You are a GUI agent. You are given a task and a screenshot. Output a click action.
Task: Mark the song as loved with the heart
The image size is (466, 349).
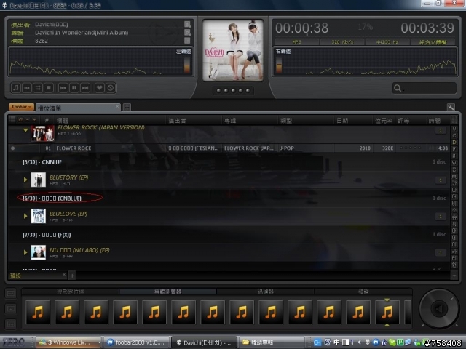[100, 88]
